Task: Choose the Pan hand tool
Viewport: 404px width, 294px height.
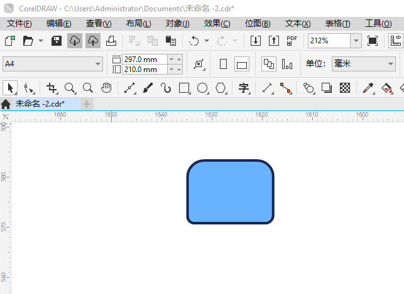Action: pyautogui.click(x=107, y=88)
